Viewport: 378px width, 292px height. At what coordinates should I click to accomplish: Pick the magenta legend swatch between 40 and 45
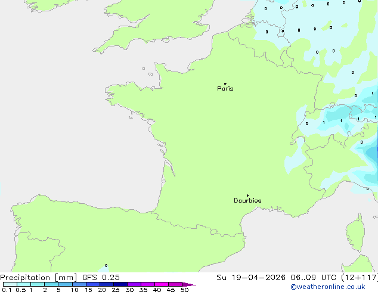point(162,284)
